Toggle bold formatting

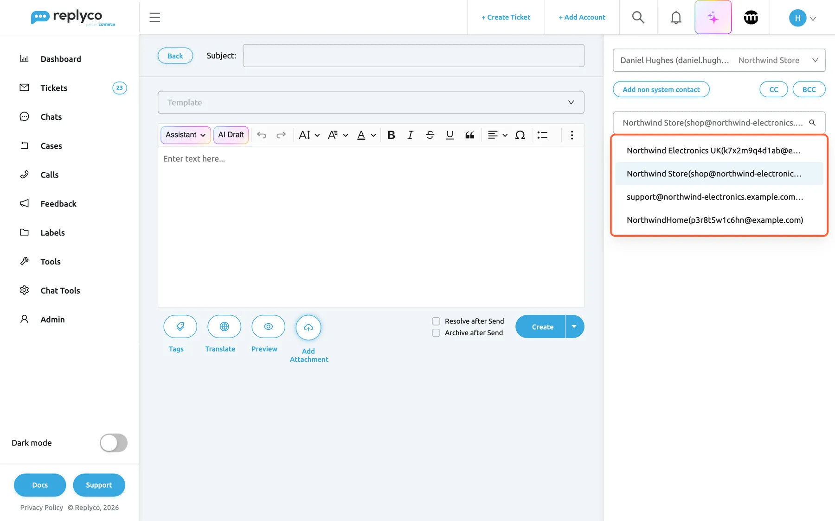391,135
